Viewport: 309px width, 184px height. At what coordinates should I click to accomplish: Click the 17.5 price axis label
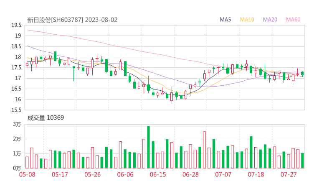16,67
